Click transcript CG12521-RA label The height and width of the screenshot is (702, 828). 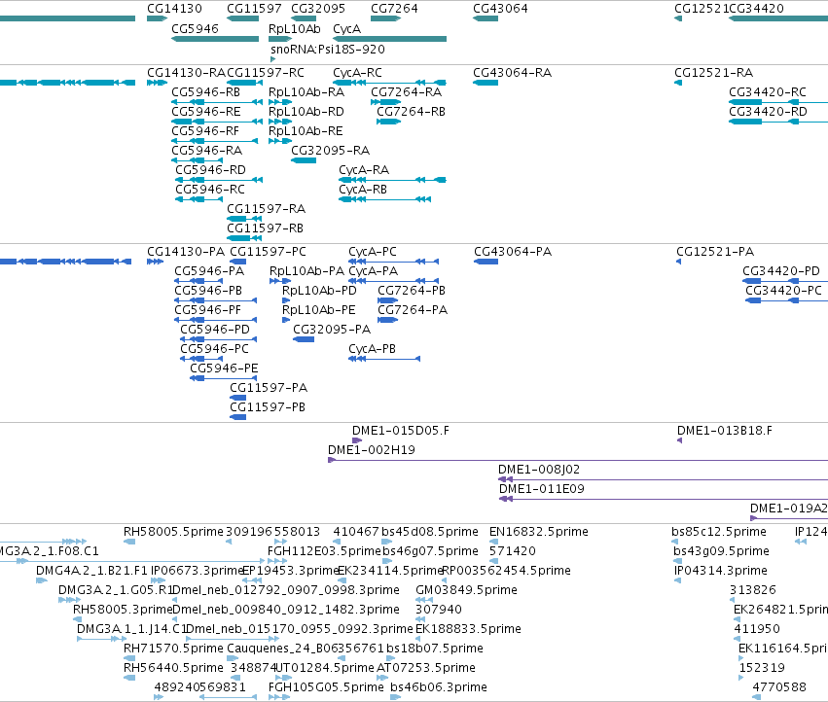click(714, 72)
